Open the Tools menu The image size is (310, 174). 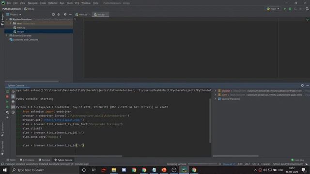tap(69, 3)
